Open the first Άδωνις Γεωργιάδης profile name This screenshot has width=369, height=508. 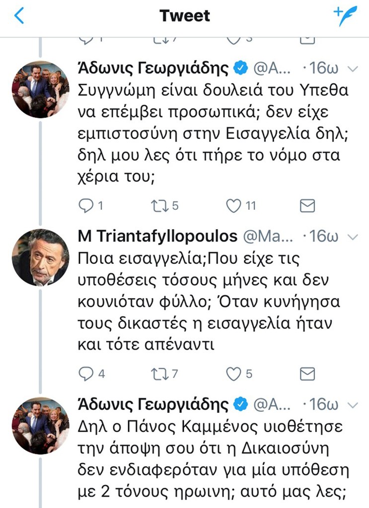[153, 68]
